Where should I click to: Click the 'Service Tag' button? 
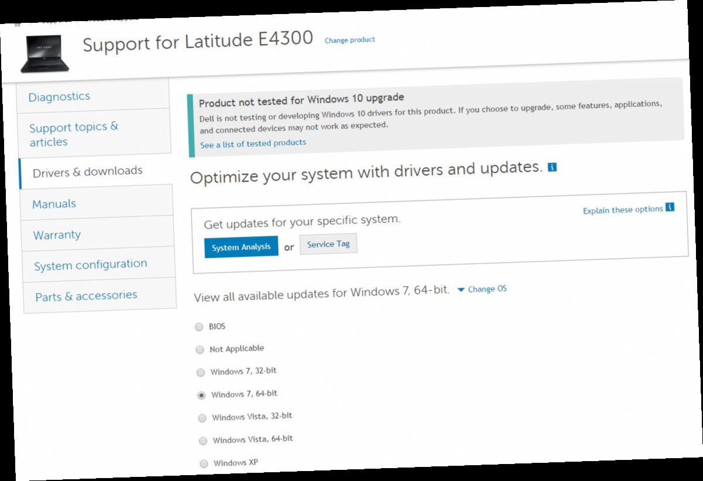click(x=329, y=243)
